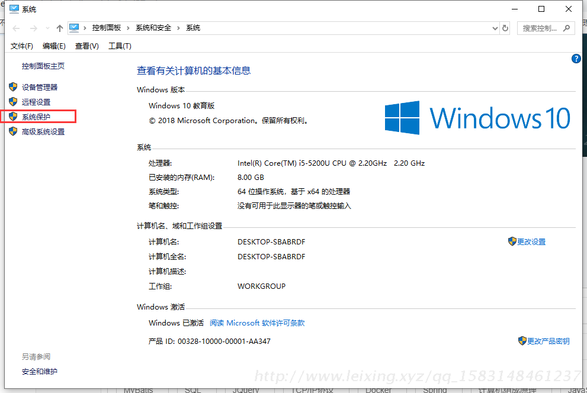Open the 文件(F) menu
This screenshot has width=587, height=393.
tap(22, 46)
